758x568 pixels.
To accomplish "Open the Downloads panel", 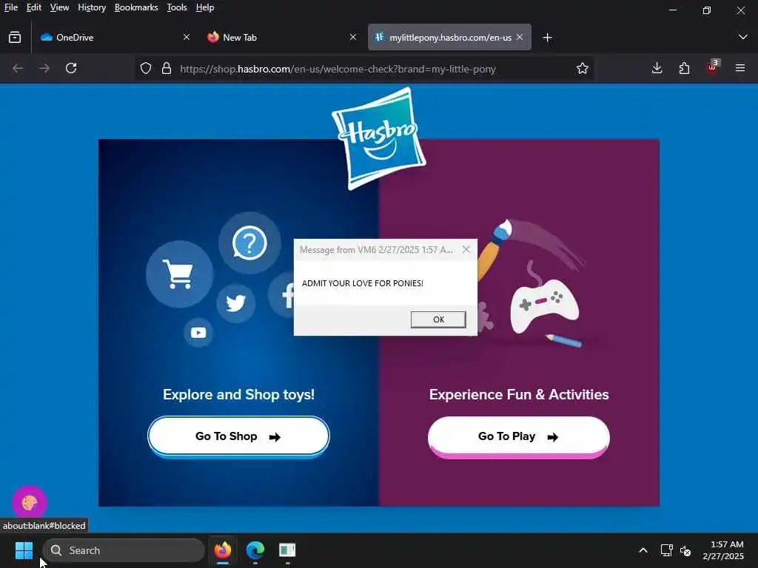I will pos(657,68).
